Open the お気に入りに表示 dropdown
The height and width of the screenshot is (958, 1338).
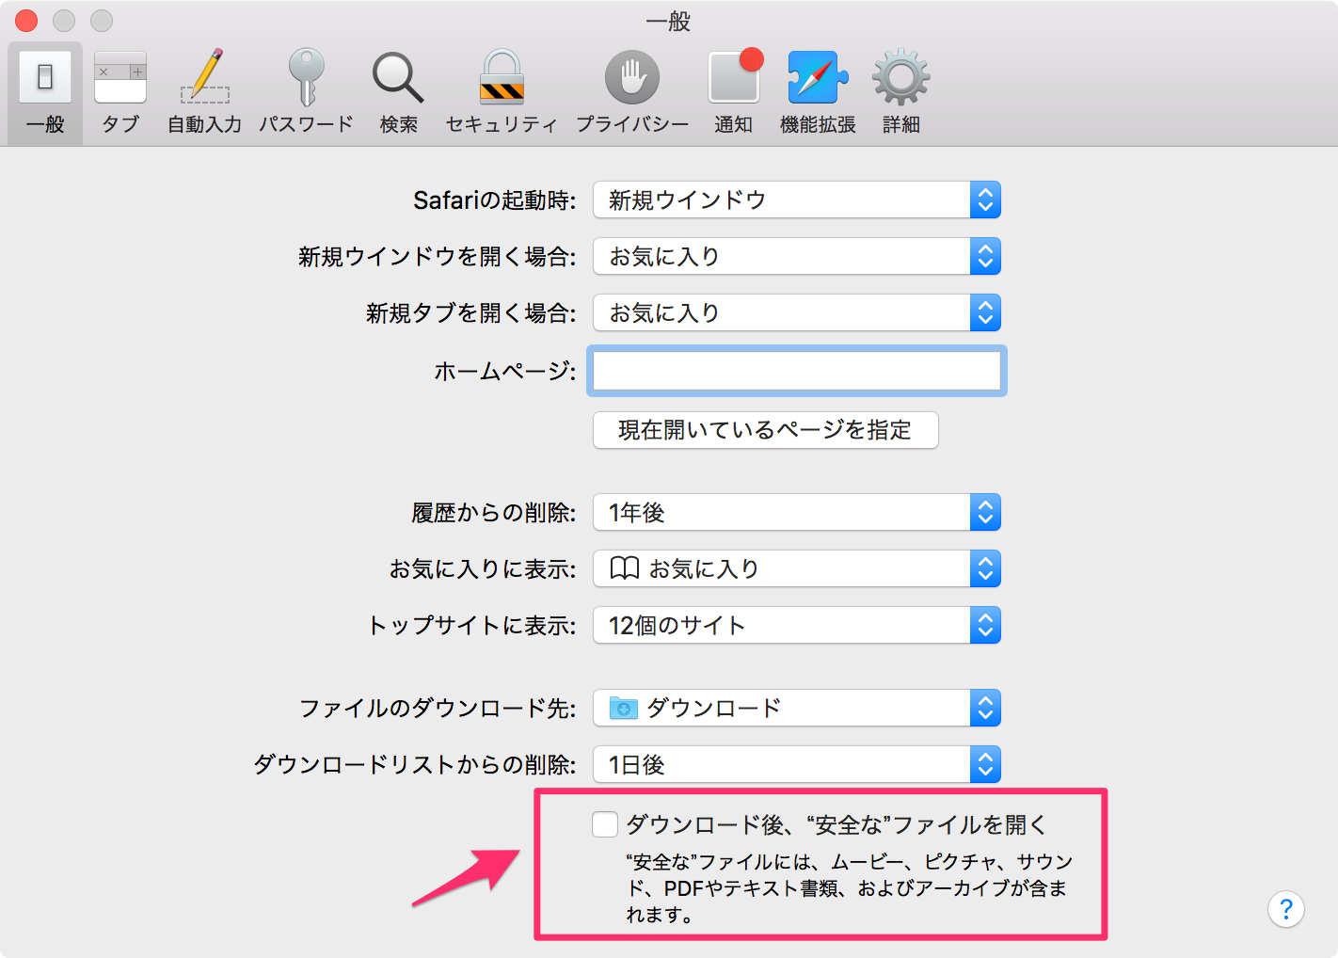point(797,568)
